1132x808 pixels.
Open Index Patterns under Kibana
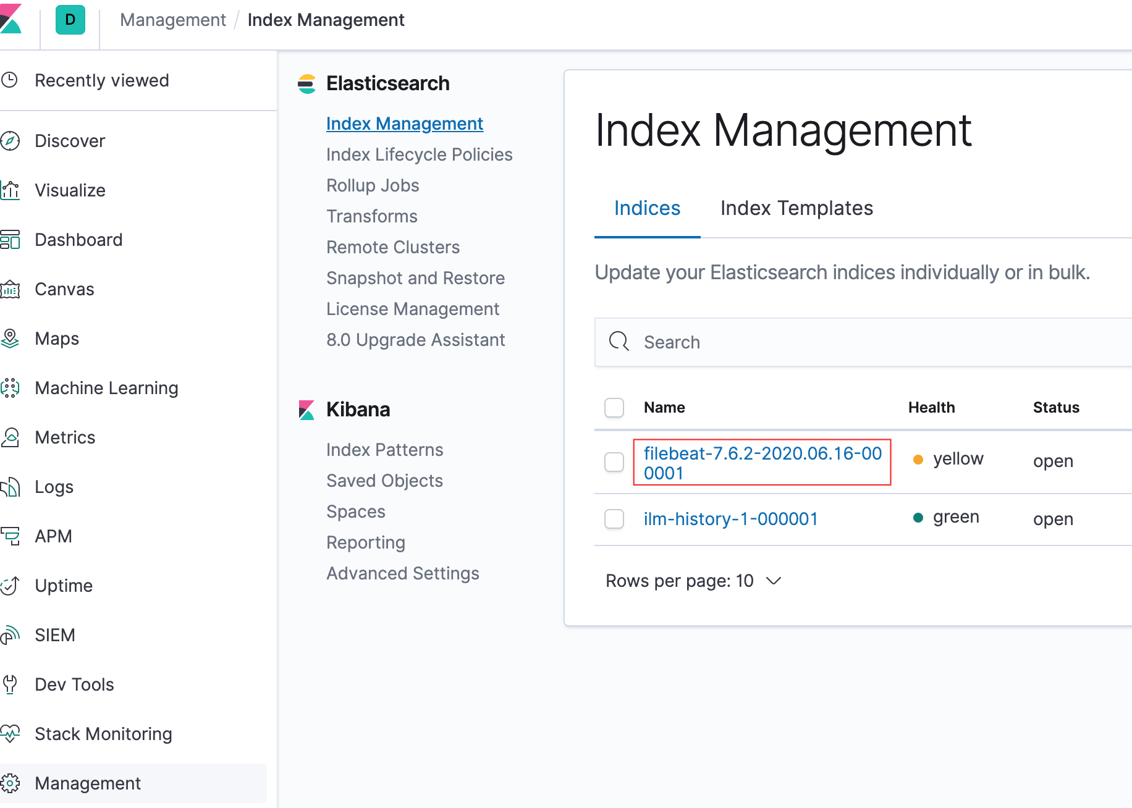click(x=384, y=450)
